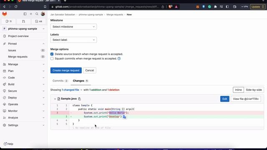This screenshot has height=150, width=267.
Task: Reload the page with refresh icon
Action: click(16, 7)
